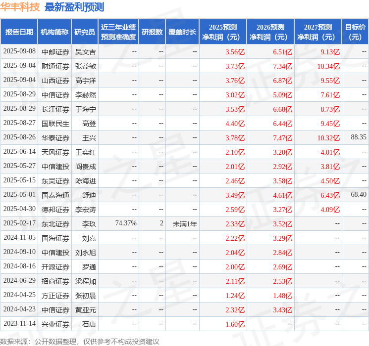The height and width of the screenshot is (346, 369).
Task: Select analyst name 罗通
Action: click(x=89, y=267)
